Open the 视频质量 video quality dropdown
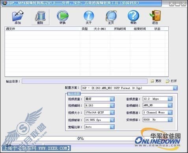 (x=112, y=99)
